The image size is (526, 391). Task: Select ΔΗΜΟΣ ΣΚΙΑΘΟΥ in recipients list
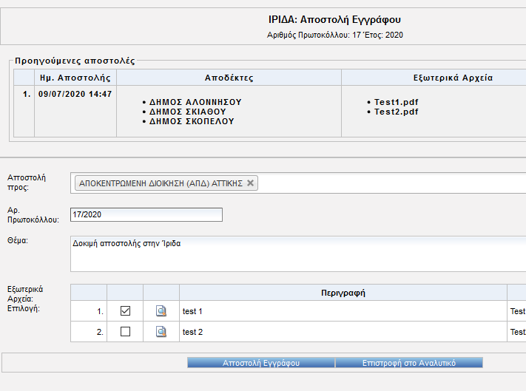[x=187, y=112]
